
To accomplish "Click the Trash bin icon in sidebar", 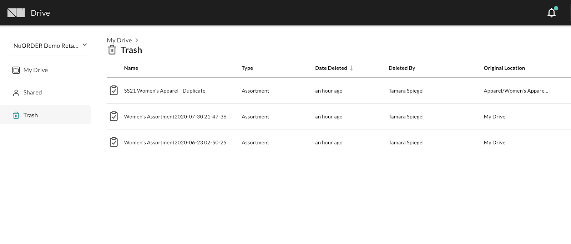I will (16, 115).
